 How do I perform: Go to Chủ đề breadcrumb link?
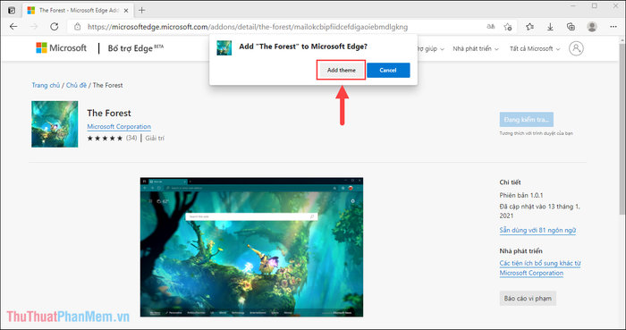(76, 85)
